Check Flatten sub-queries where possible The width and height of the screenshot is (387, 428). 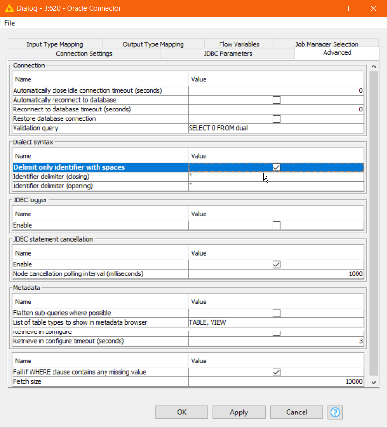tap(276, 313)
